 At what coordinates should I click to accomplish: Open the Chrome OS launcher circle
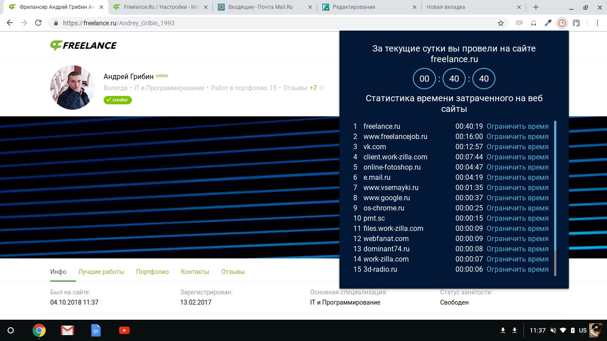11,330
